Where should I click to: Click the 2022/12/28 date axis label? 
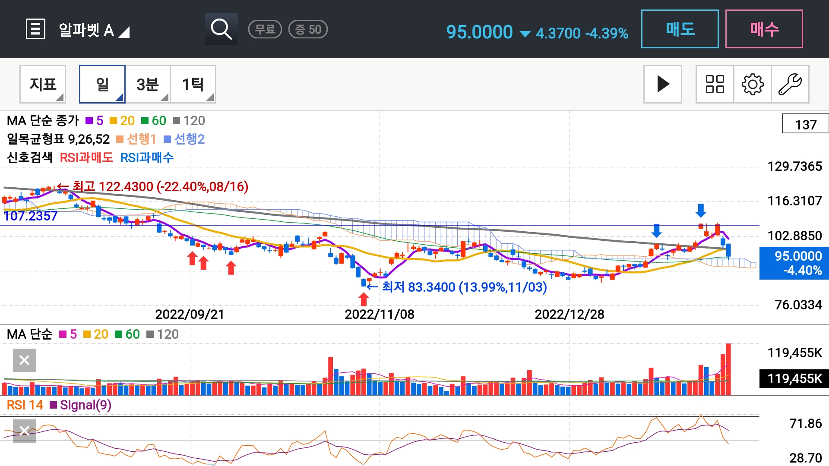(570, 314)
